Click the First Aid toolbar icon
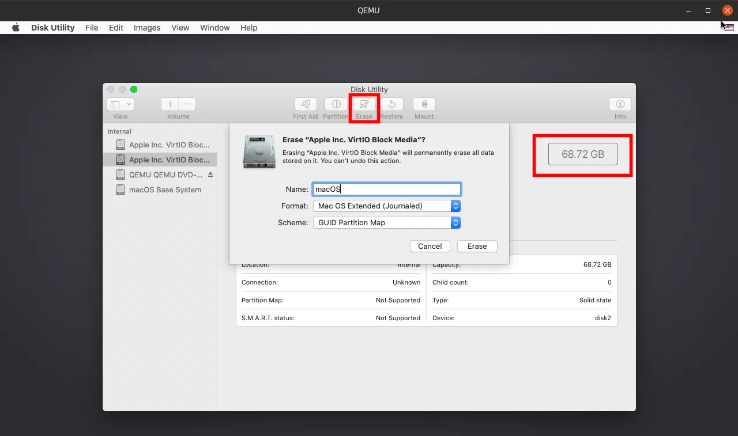The width and height of the screenshot is (738, 436). click(x=306, y=104)
